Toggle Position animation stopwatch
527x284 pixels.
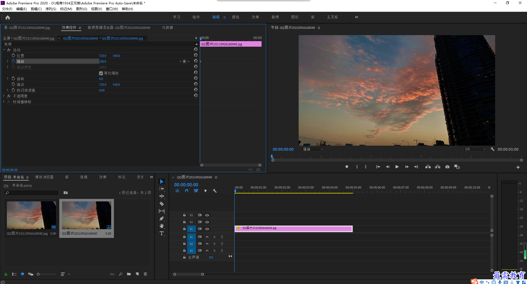(13, 55)
